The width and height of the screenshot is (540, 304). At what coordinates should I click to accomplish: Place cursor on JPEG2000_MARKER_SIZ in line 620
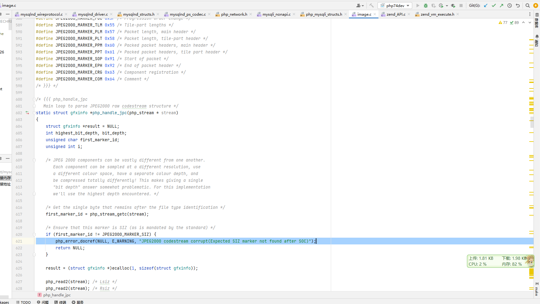[127, 234]
